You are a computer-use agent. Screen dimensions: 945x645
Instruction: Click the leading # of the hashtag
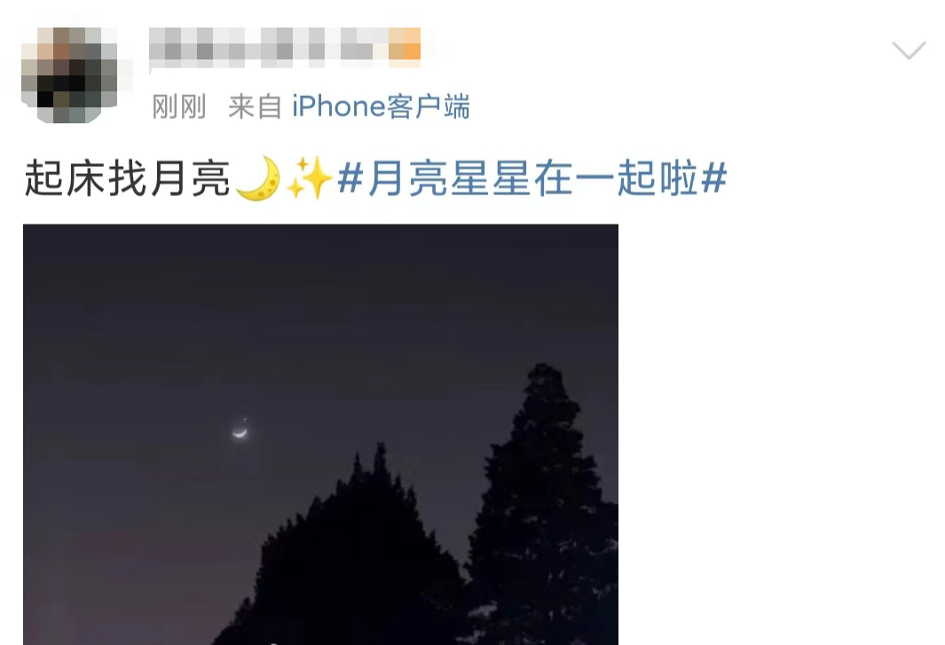350,178
